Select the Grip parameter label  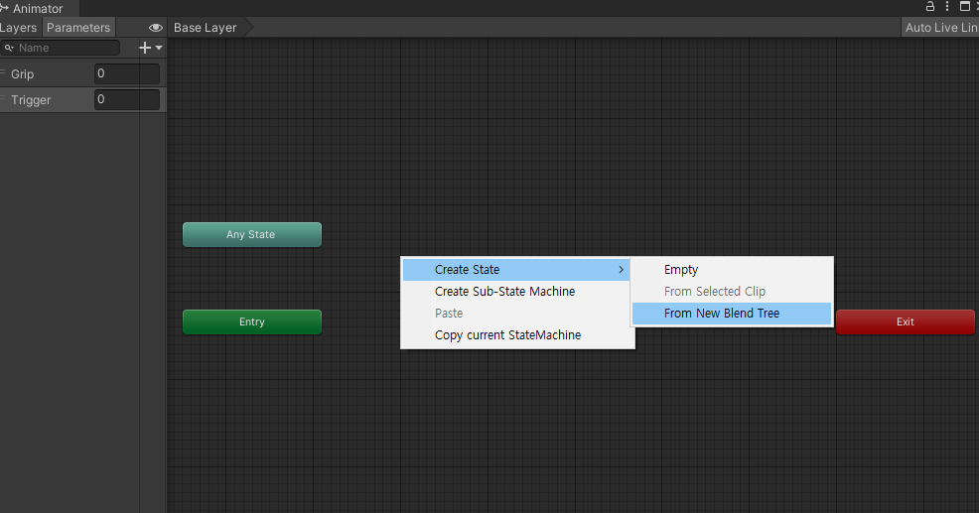click(x=23, y=73)
